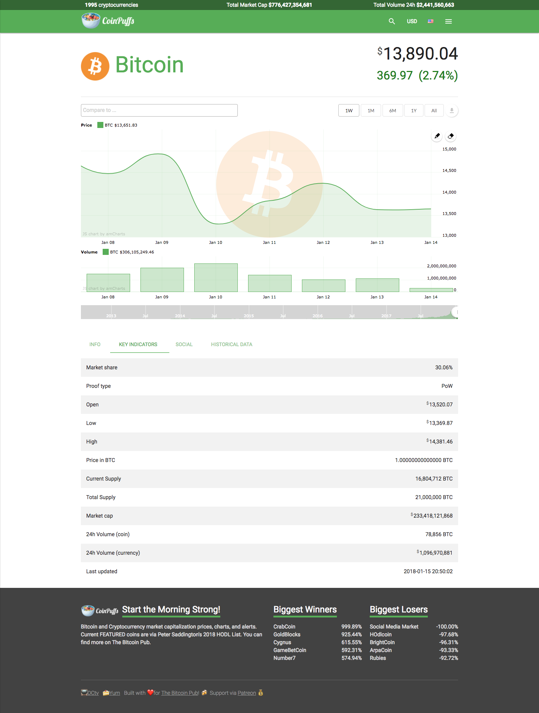539x713 pixels.
Task: Click the Compare to input field
Action: coord(159,110)
